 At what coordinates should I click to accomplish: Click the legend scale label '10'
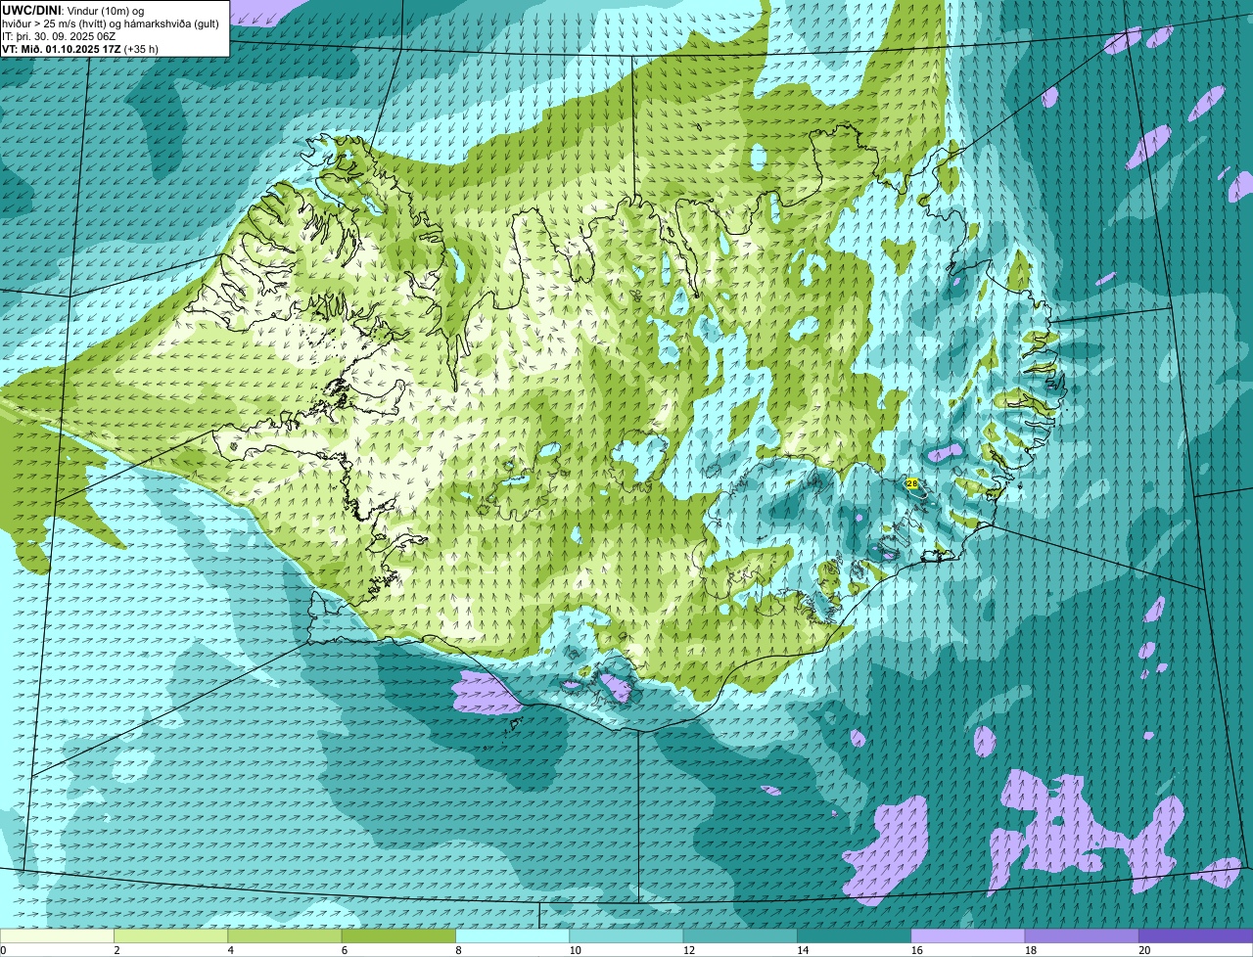[x=575, y=950]
